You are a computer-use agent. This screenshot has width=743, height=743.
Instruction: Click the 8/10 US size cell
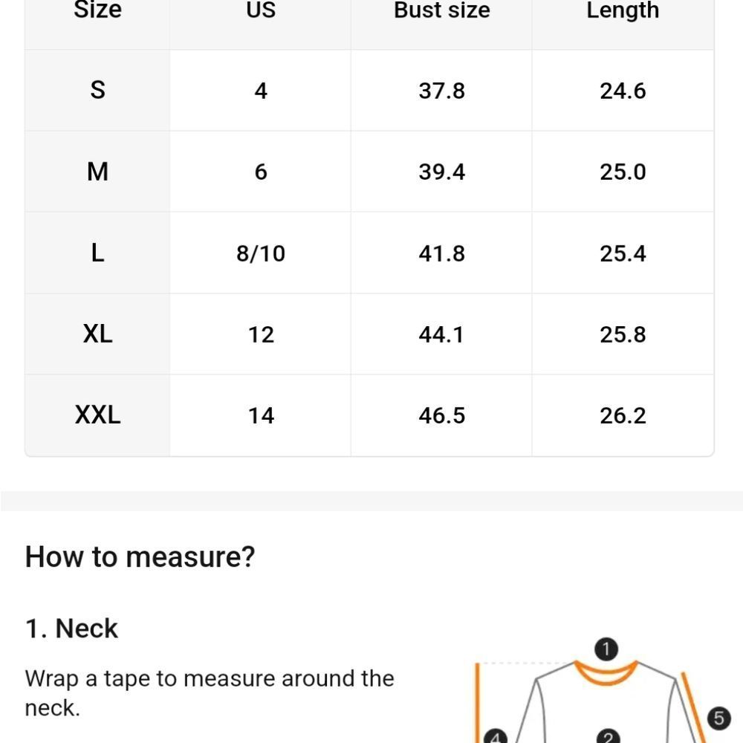coord(261,253)
